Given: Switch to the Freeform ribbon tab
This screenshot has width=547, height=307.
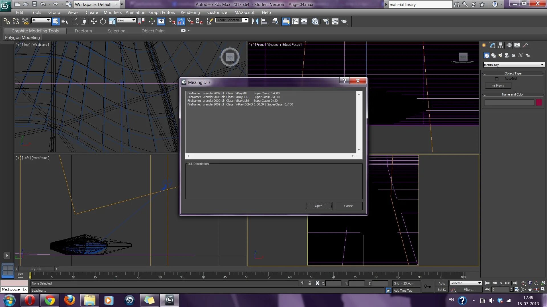Looking at the screenshot, I should 83,31.
